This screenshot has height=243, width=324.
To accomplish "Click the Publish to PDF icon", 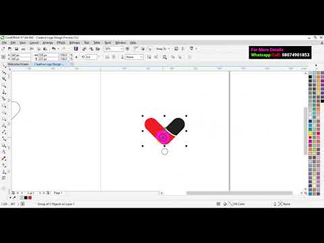I will tap(98, 49).
